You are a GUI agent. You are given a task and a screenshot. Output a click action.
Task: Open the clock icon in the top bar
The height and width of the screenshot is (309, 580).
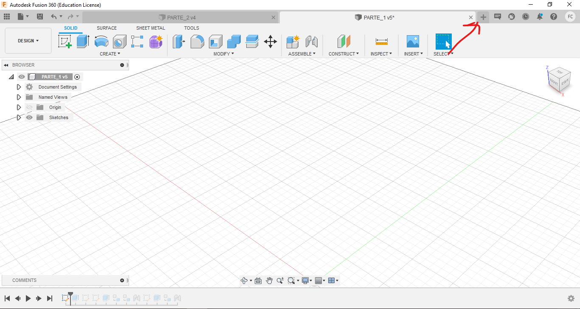(526, 17)
